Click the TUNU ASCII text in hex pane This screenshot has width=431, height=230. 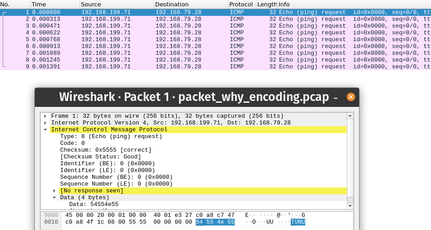298,222
